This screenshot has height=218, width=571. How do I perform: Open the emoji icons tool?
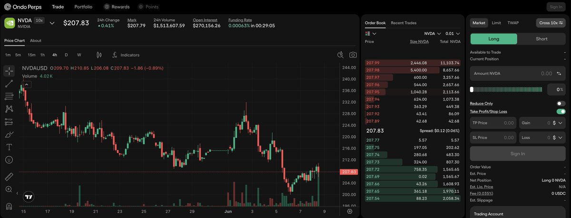(x=9, y=160)
